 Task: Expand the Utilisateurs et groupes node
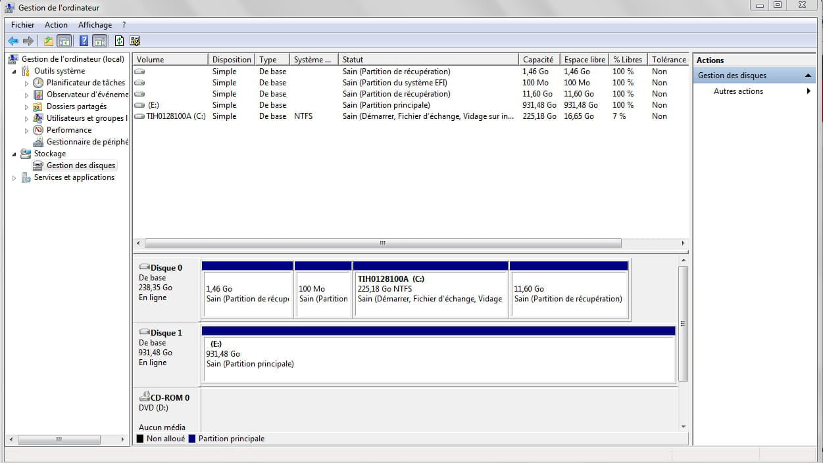pyautogui.click(x=26, y=119)
